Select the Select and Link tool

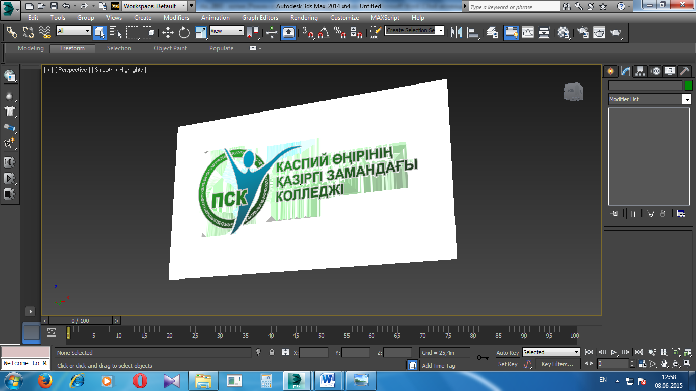pos(12,33)
